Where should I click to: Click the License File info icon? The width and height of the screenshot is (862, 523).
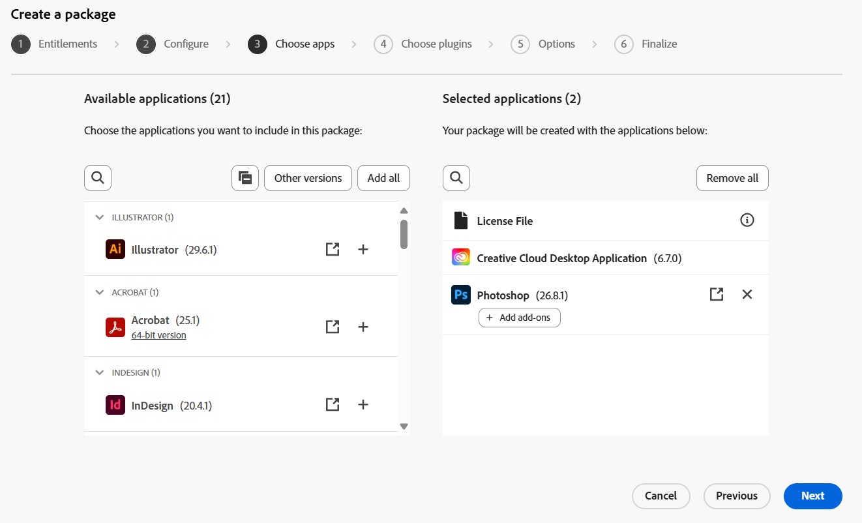coord(747,220)
